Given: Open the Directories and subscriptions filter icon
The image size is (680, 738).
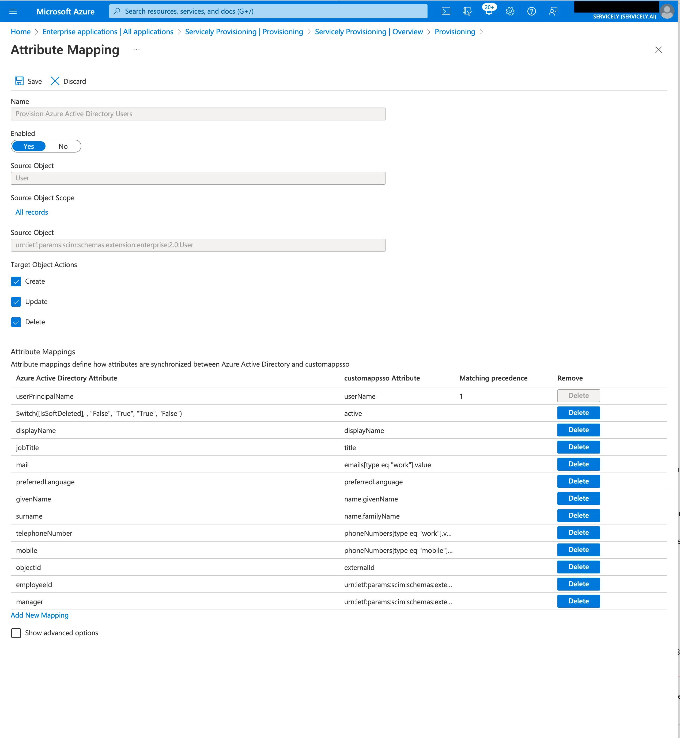Looking at the screenshot, I should 467,12.
